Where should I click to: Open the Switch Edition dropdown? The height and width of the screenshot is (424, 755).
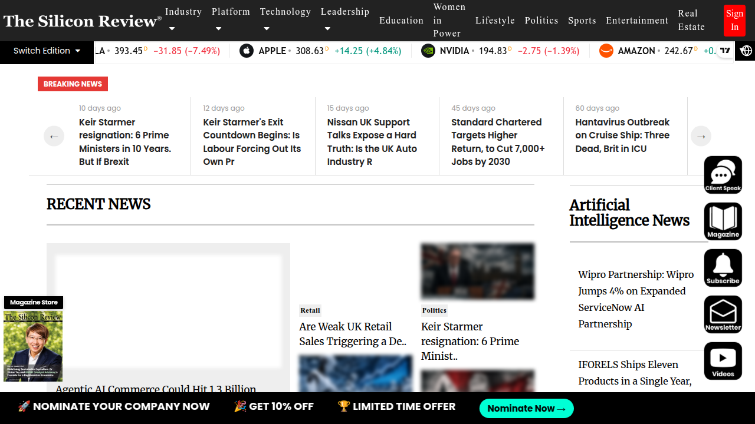(x=47, y=51)
